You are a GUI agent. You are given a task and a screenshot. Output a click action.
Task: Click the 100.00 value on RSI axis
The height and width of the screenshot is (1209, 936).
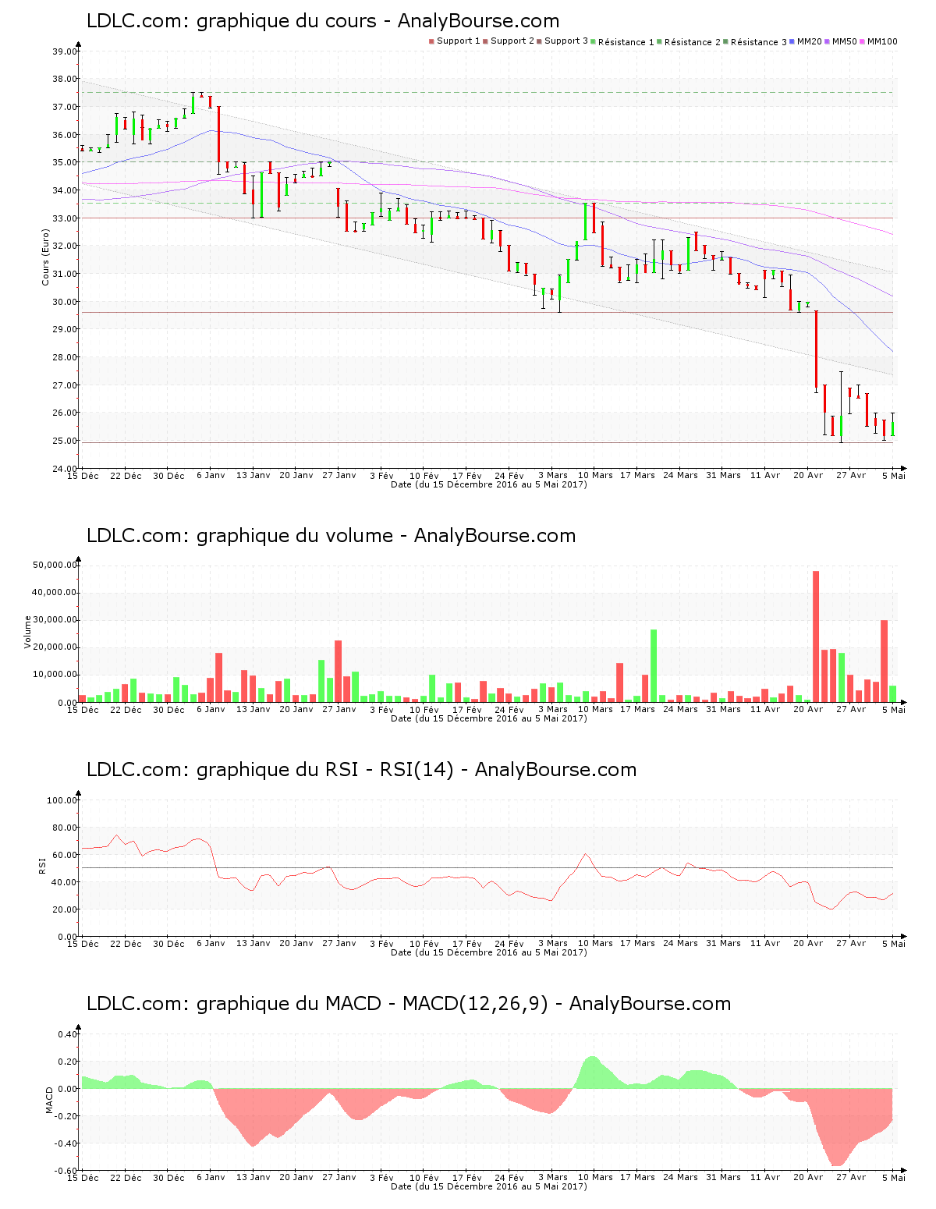(x=62, y=800)
